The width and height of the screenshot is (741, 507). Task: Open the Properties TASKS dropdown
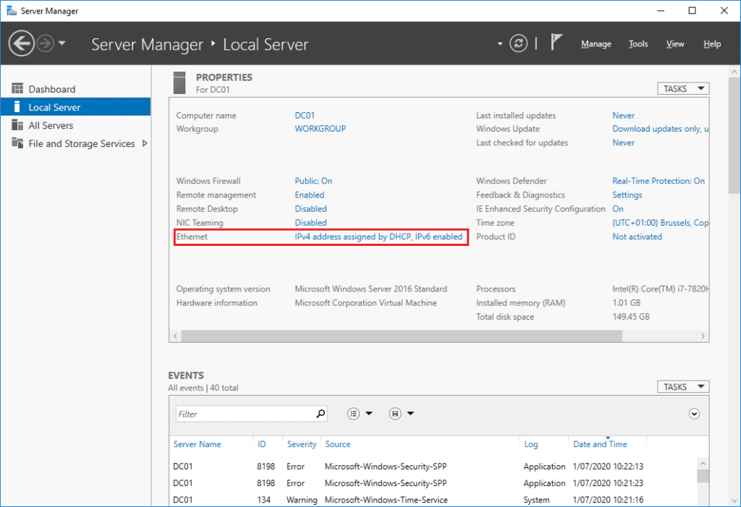[x=683, y=89]
